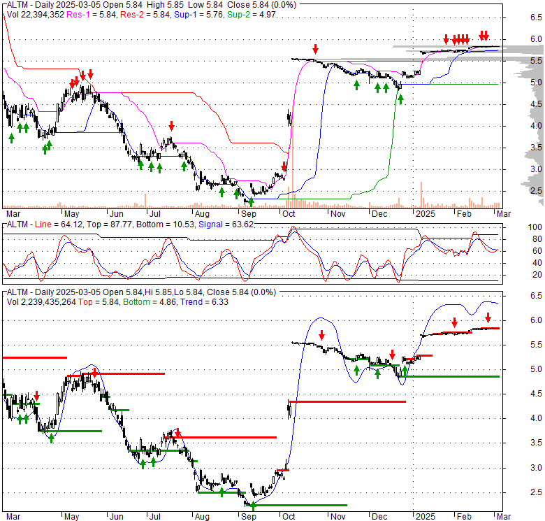Click the red sell arrow in mid-October, top chart
The height and width of the screenshot is (521, 545).
coord(315,49)
